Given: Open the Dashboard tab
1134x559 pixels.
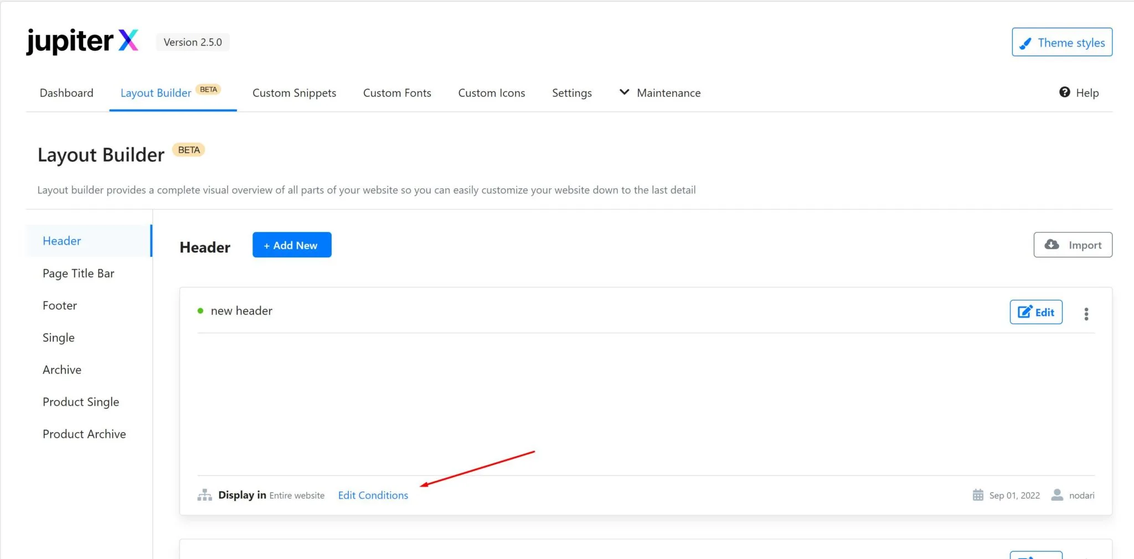Looking at the screenshot, I should coord(66,93).
